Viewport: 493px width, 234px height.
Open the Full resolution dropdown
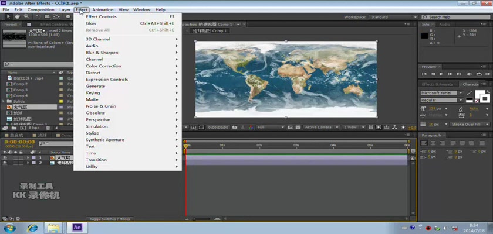[271, 127]
